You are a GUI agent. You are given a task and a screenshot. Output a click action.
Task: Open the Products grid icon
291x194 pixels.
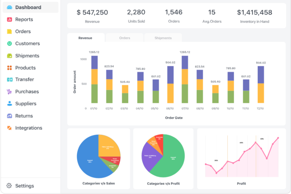[x=10, y=68]
